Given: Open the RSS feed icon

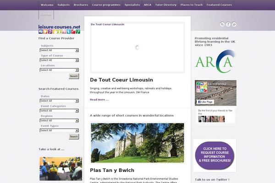Looking at the screenshot, I should pos(222,24).
